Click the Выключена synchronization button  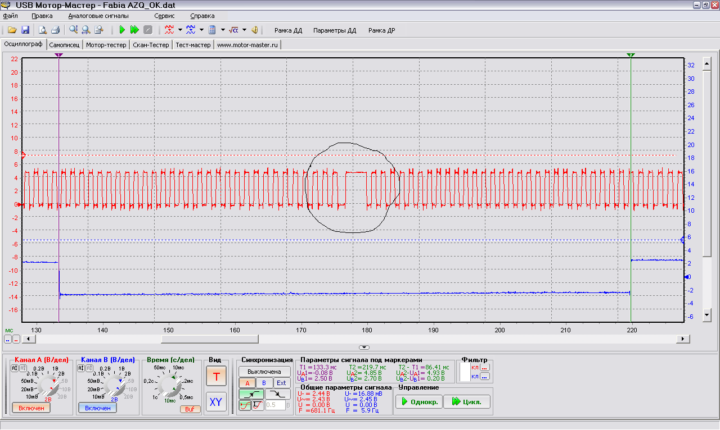(x=264, y=372)
